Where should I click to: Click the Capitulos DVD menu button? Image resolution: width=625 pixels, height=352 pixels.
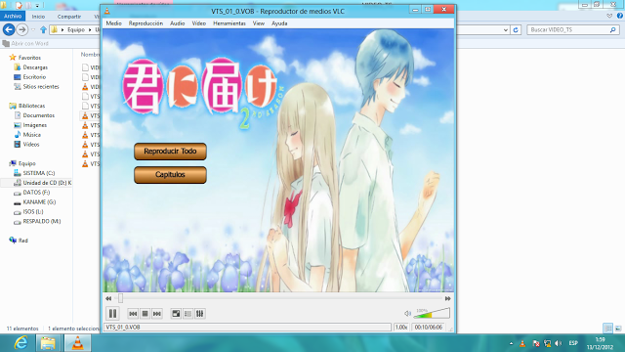(x=170, y=175)
